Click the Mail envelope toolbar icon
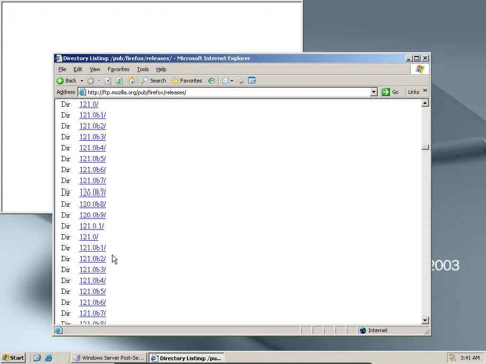The width and height of the screenshot is (486, 364). [225, 81]
